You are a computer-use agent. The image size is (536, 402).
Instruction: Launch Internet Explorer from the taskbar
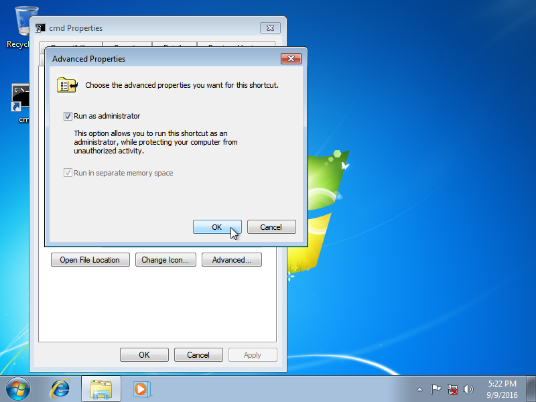pos(60,389)
